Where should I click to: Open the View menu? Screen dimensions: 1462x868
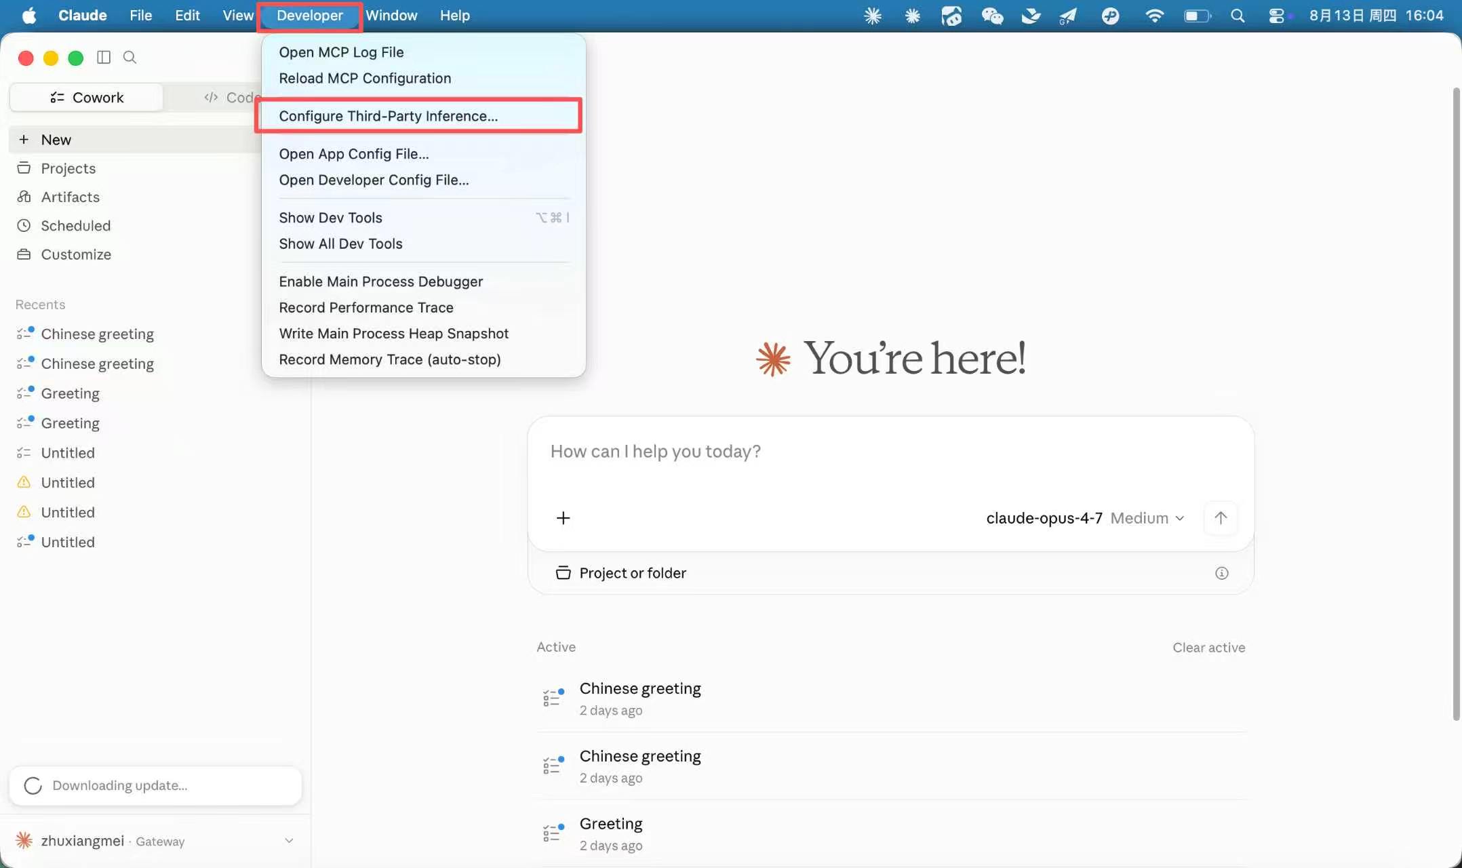point(238,16)
